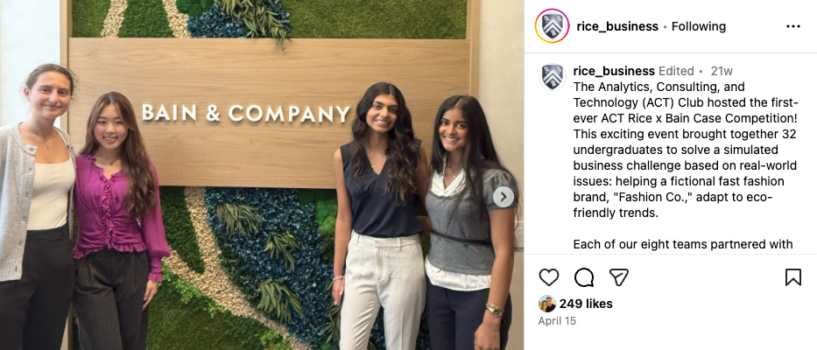
Task: Open comments via the speech bubble icon
Action: pyautogui.click(x=583, y=277)
